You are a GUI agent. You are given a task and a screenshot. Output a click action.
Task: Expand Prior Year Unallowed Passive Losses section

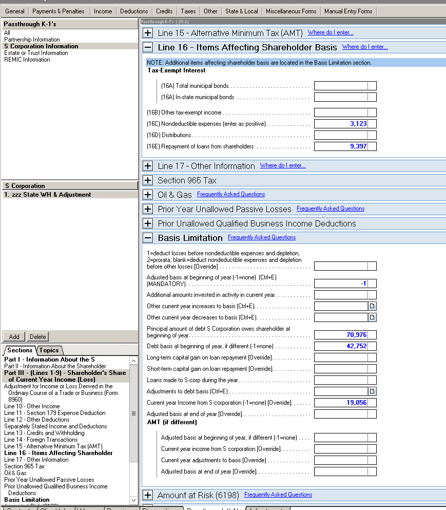pyautogui.click(x=148, y=209)
